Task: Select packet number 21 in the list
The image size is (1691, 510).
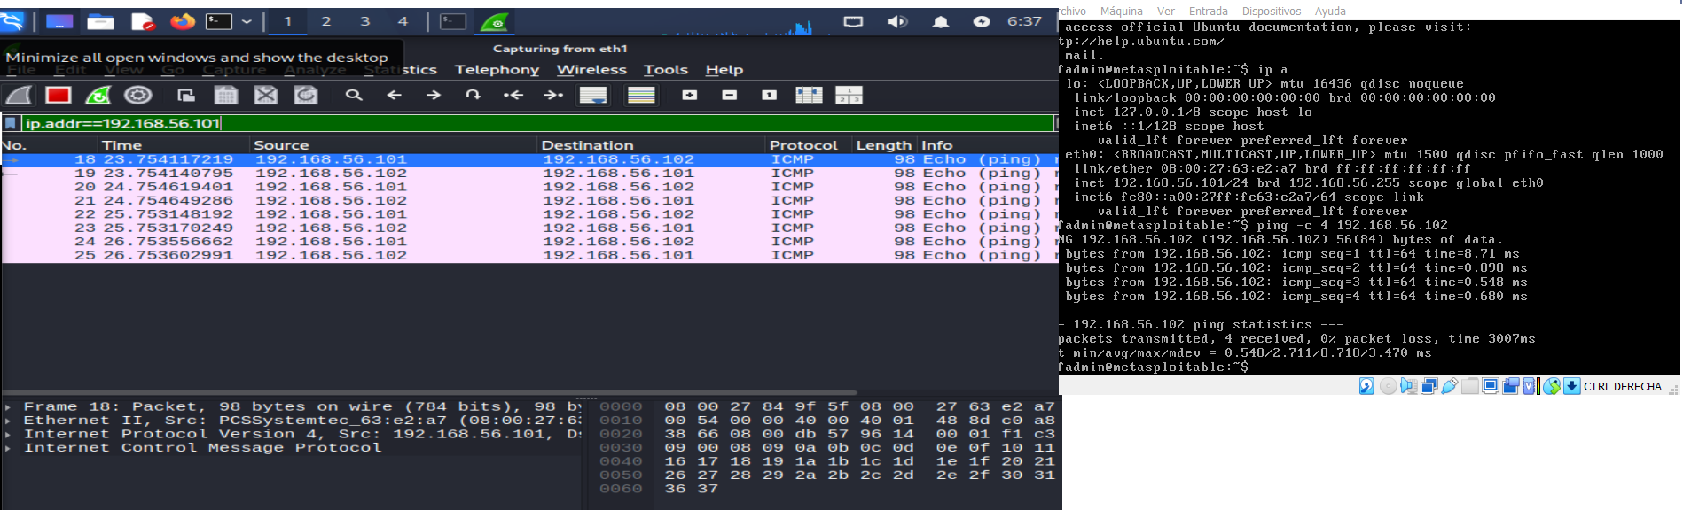Action: click(529, 201)
